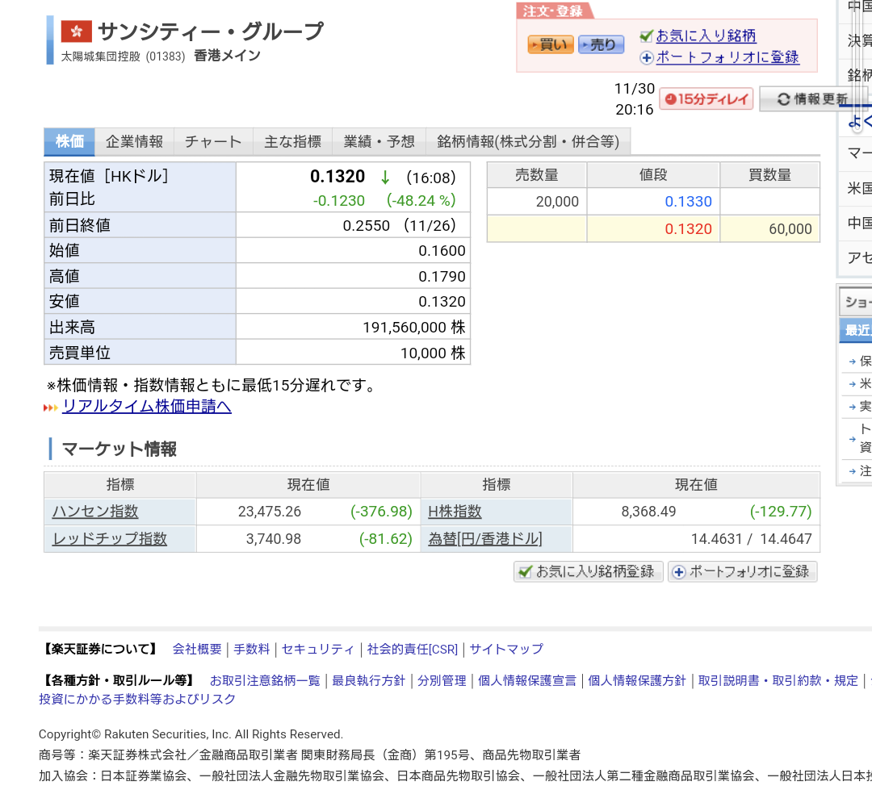Open 社会的責任[CSR] footer link
The width and height of the screenshot is (872, 811).
(412, 650)
